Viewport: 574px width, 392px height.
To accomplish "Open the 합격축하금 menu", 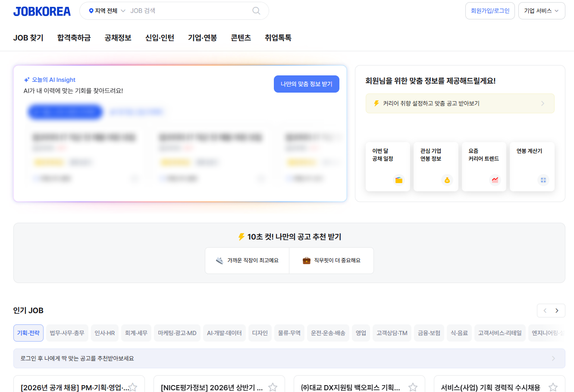I will (x=74, y=38).
